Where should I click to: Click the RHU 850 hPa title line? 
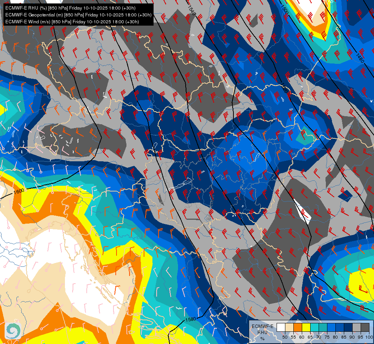[x=70, y=8]
